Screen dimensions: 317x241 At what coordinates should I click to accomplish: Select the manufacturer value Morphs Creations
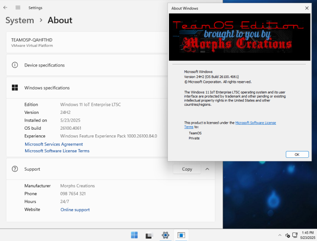pos(77,186)
